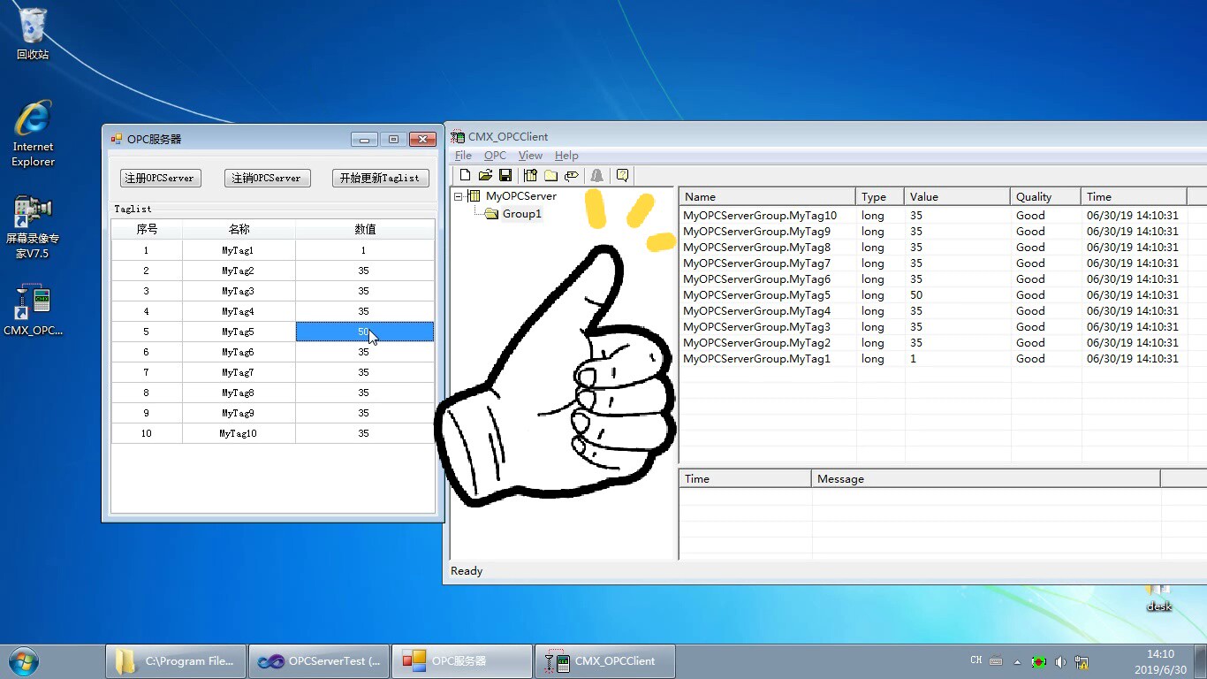
Task: Select Group1 in the server tree
Action: (521, 214)
